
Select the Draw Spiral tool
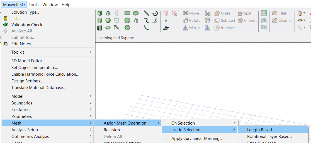116,20
